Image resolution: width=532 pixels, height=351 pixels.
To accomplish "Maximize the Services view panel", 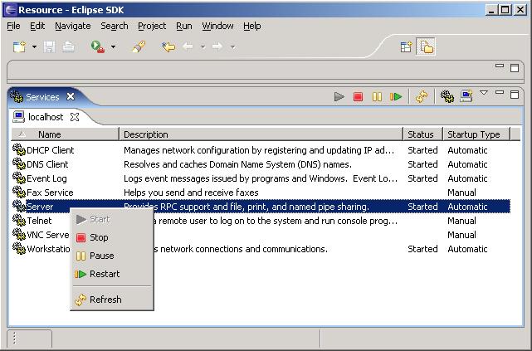I will (515, 94).
